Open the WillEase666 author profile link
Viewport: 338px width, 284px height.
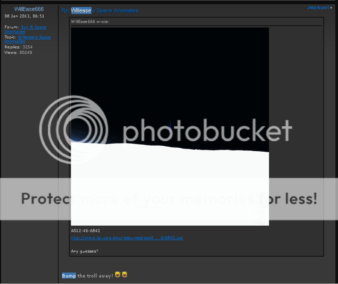tap(29, 9)
